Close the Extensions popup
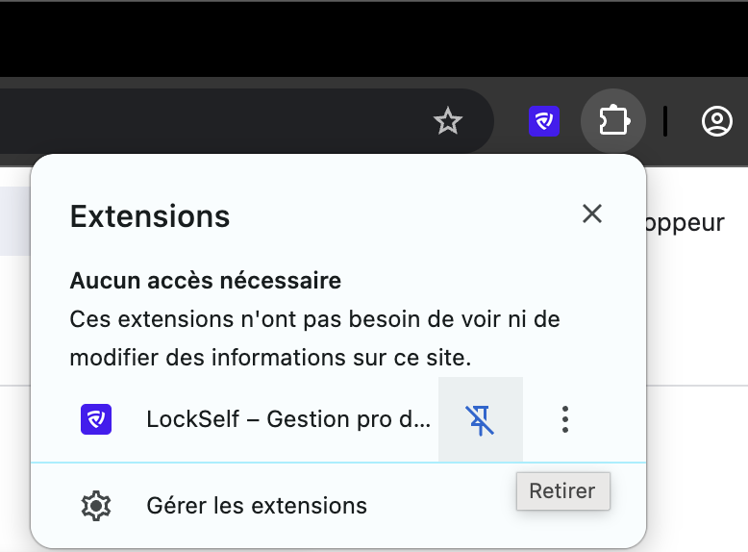 click(x=592, y=213)
